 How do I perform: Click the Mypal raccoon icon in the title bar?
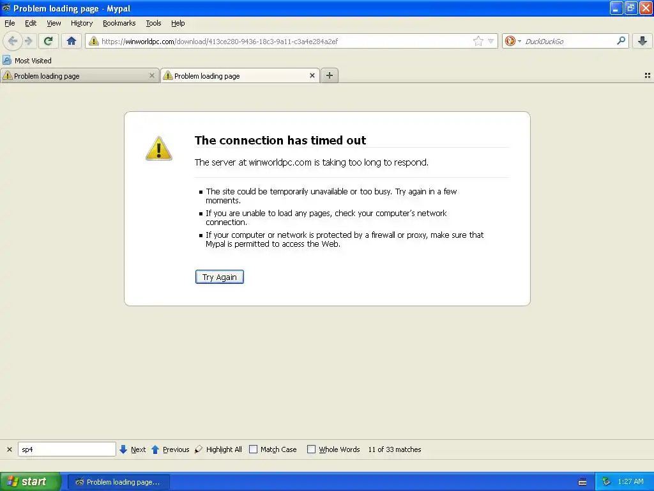(x=6, y=8)
